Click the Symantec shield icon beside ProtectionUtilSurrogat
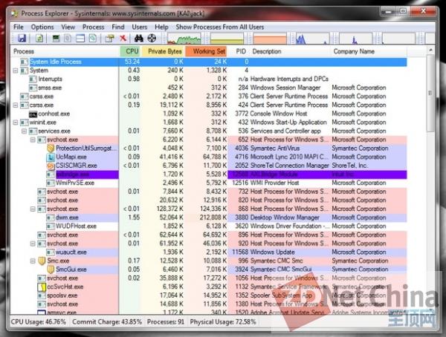 [x=51, y=148]
